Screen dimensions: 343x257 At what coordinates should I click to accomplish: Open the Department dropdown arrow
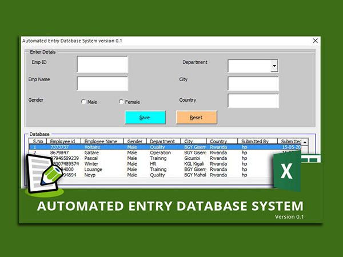(274, 66)
